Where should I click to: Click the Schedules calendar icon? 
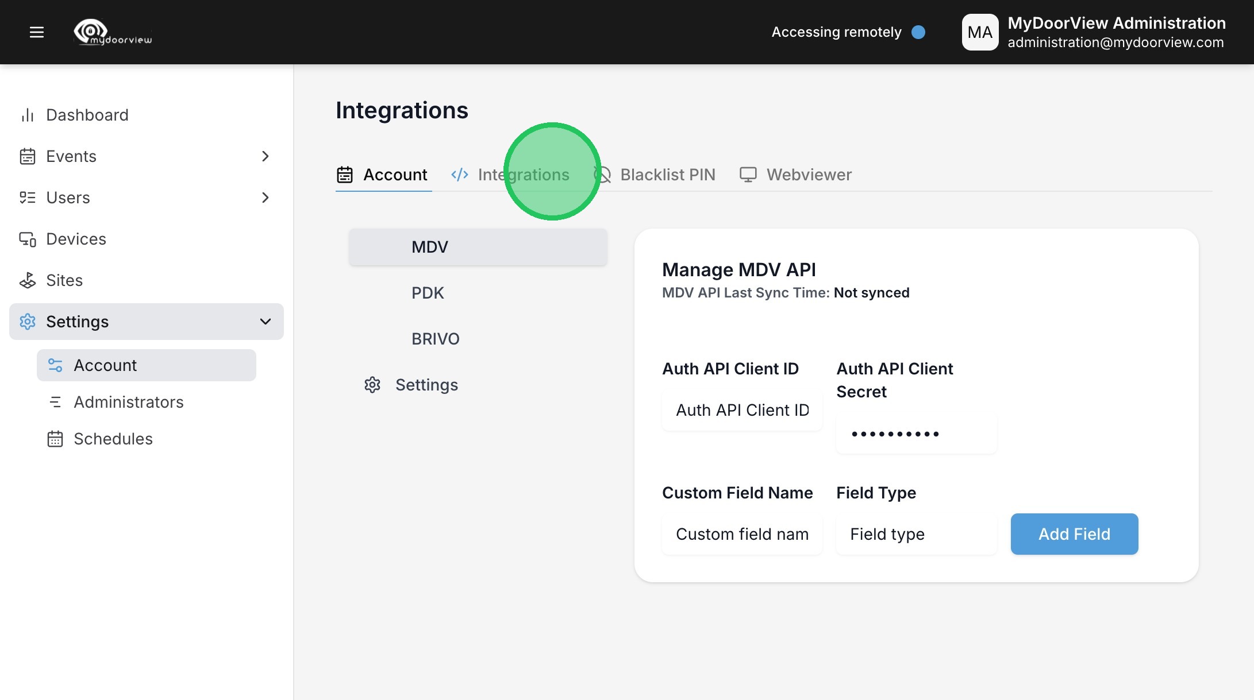pyautogui.click(x=55, y=439)
